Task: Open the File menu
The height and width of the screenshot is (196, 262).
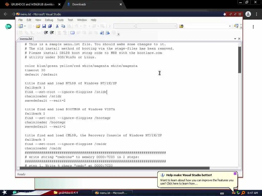Action: coord(20,20)
